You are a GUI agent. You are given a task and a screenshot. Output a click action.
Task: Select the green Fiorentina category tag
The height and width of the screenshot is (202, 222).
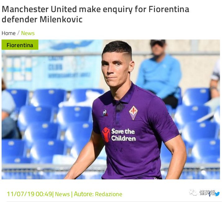[x=20, y=45]
